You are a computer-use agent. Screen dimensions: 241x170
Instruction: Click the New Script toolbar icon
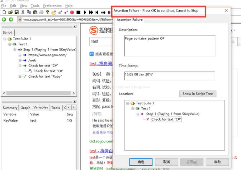(x=4, y=12)
